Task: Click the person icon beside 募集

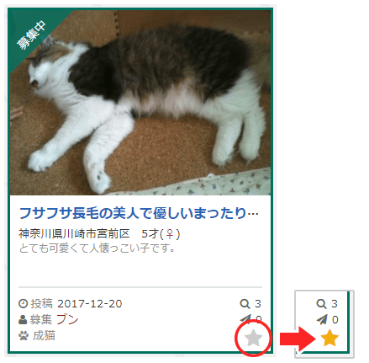Action: click(x=23, y=320)
